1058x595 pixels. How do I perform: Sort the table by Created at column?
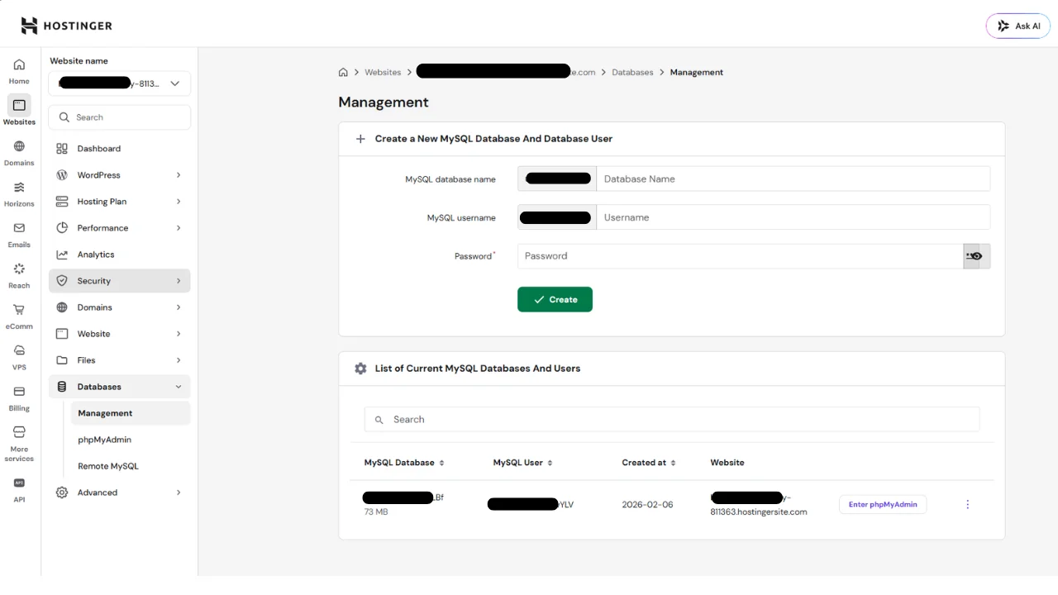[x=649, y=463]
